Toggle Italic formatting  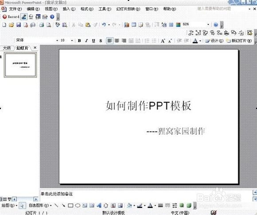tap(86, 41)
